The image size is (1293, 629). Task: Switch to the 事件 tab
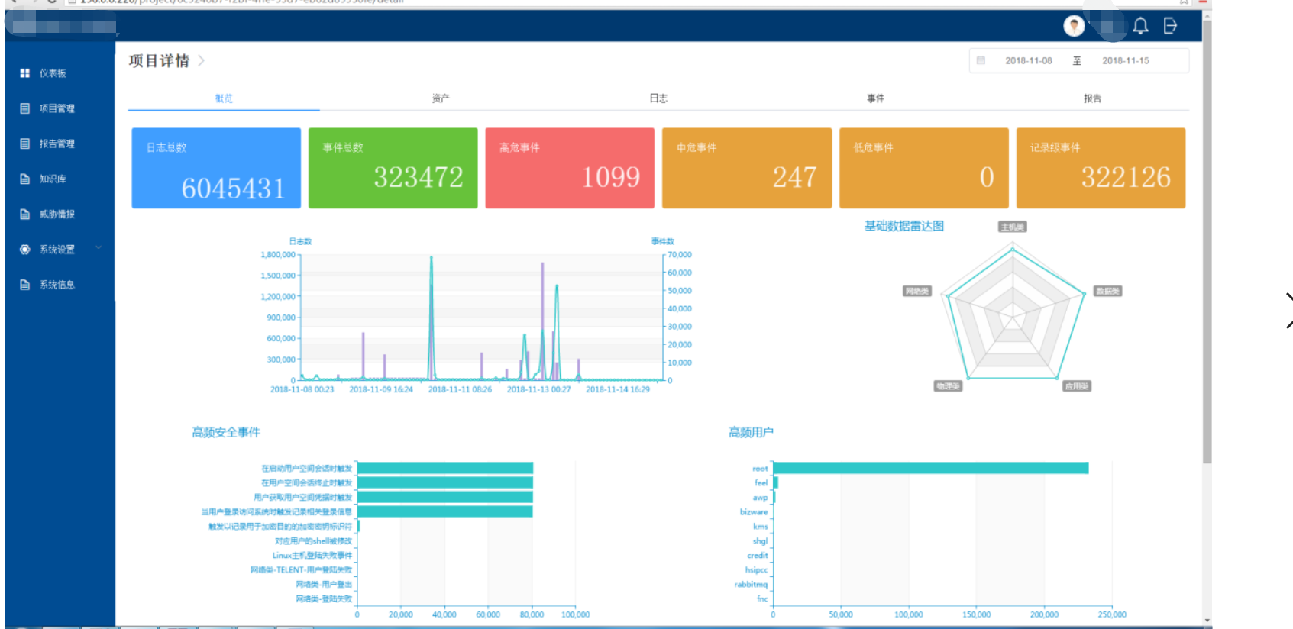[875, 98]
